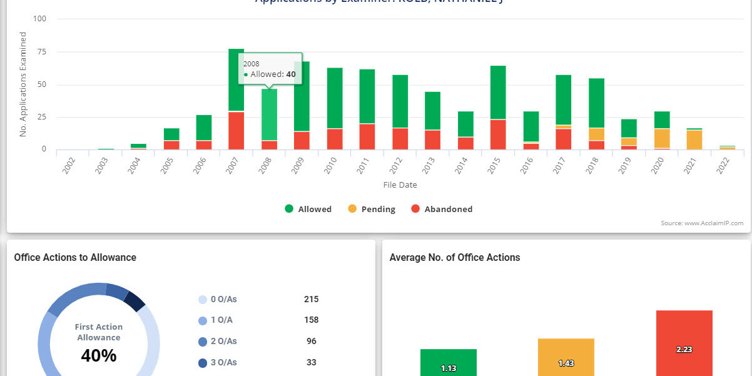Select the highlighted green 2008 Allowed bar
The width and height of the screenshot is (752, 376).
coord(269,114)
